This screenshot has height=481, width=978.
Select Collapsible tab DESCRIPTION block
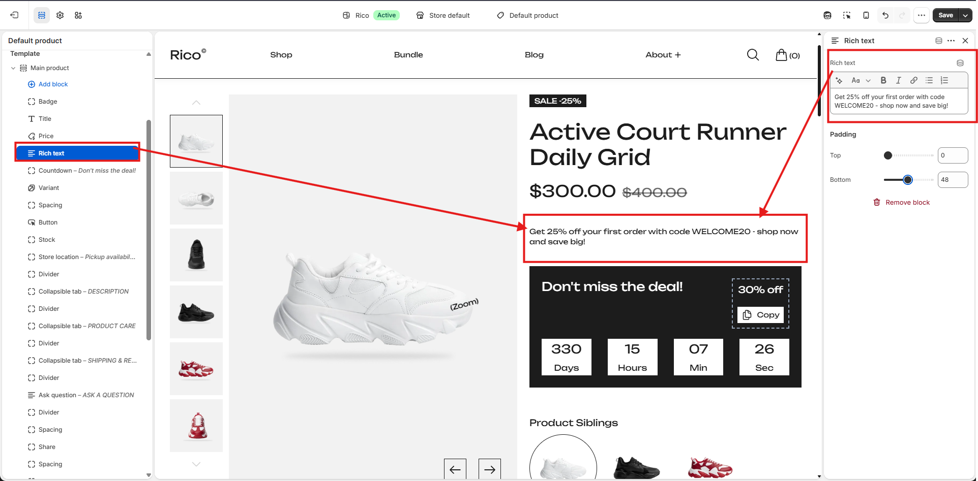click(77, 292)
